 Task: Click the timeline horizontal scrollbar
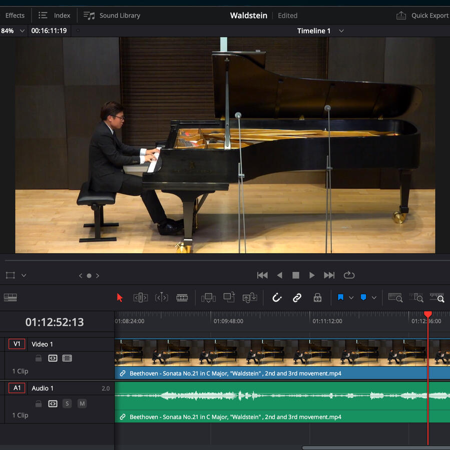(x=375, y=447)
